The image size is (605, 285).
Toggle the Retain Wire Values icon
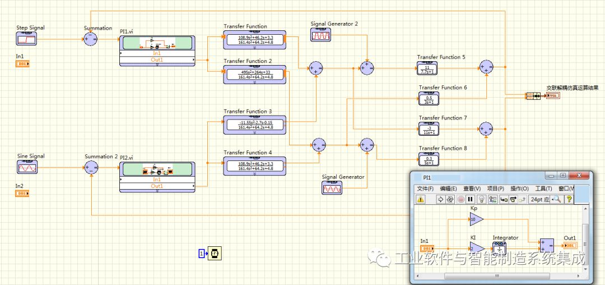492,199
